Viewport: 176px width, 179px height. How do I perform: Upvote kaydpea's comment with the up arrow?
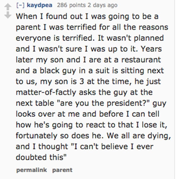[x=8, y=7]
